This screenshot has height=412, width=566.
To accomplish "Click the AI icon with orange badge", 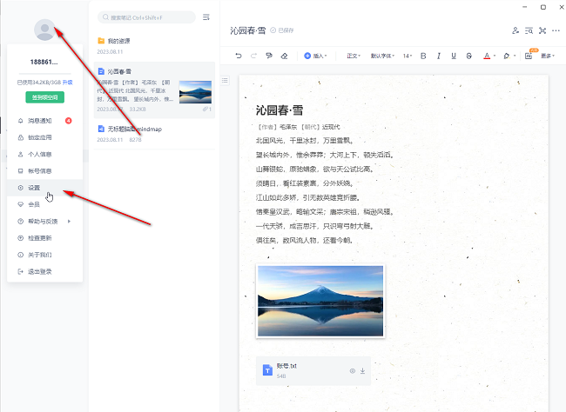I will [529, 55].
